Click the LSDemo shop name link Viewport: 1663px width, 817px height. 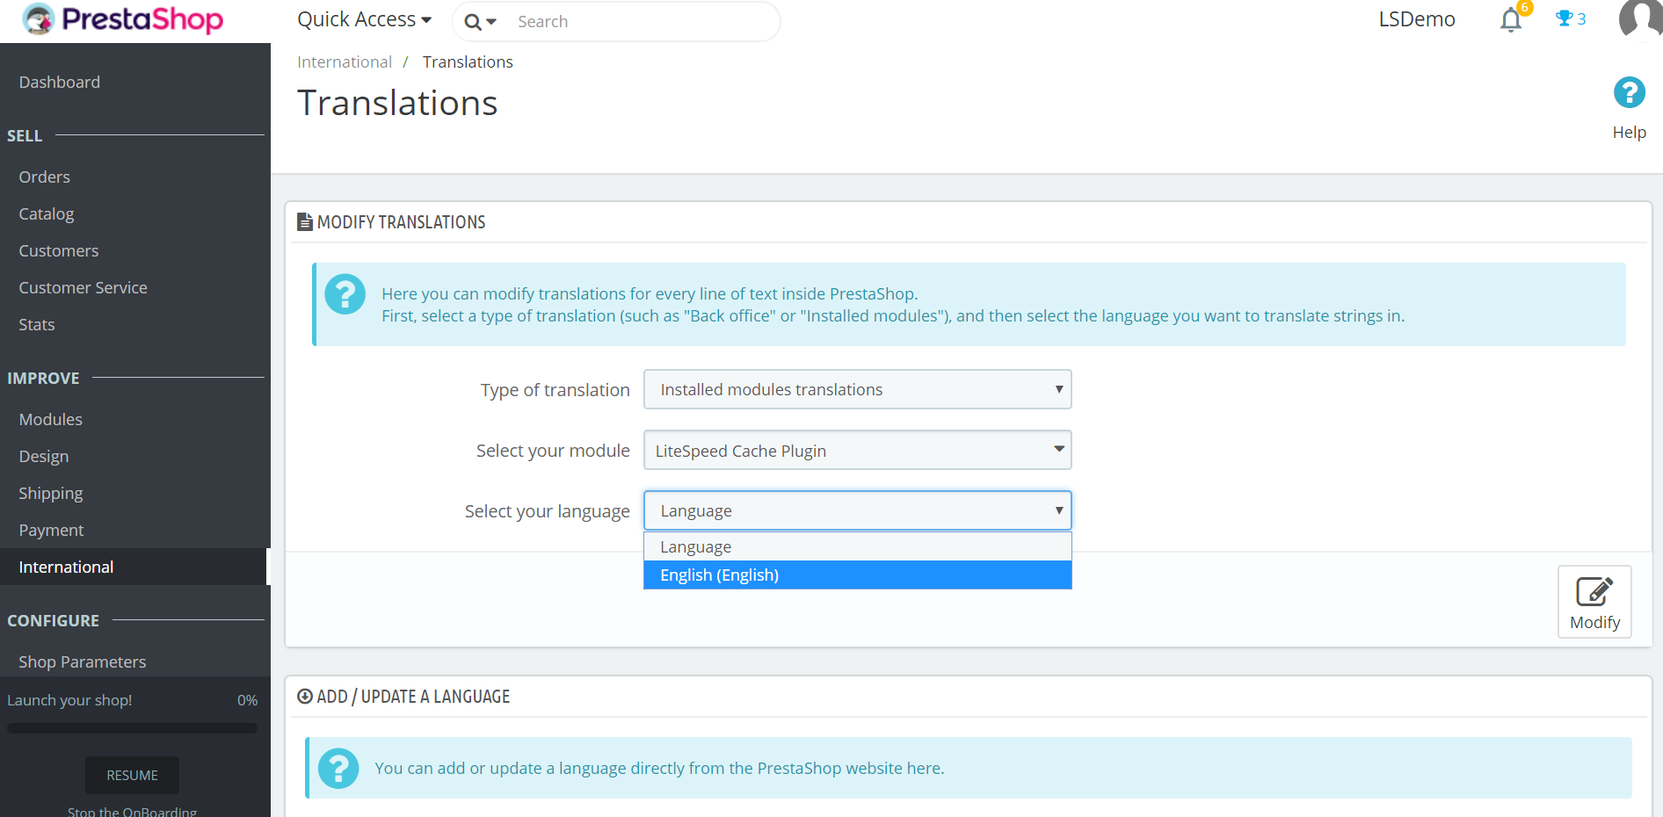[x=1417, y=19]
